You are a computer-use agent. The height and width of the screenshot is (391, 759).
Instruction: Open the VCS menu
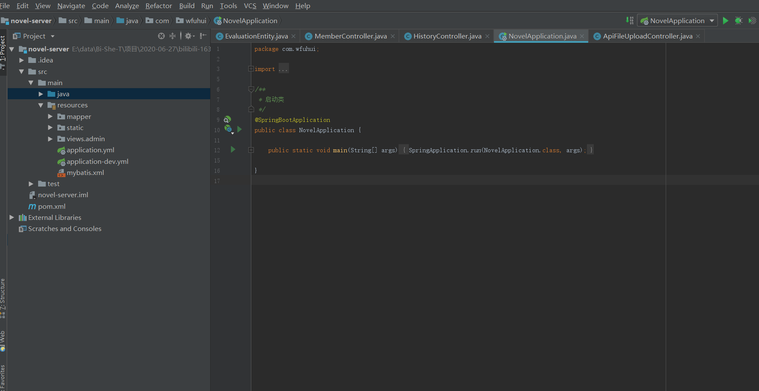click(250, 6)
